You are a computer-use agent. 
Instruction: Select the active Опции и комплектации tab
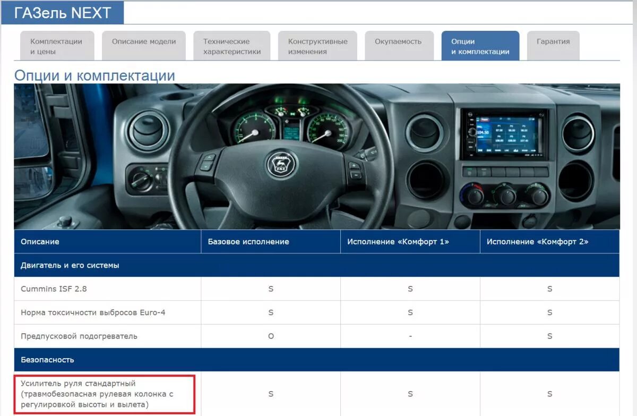480,46
